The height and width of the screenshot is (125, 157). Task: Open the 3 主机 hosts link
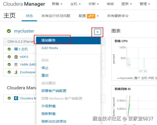(x=23, y=49)
